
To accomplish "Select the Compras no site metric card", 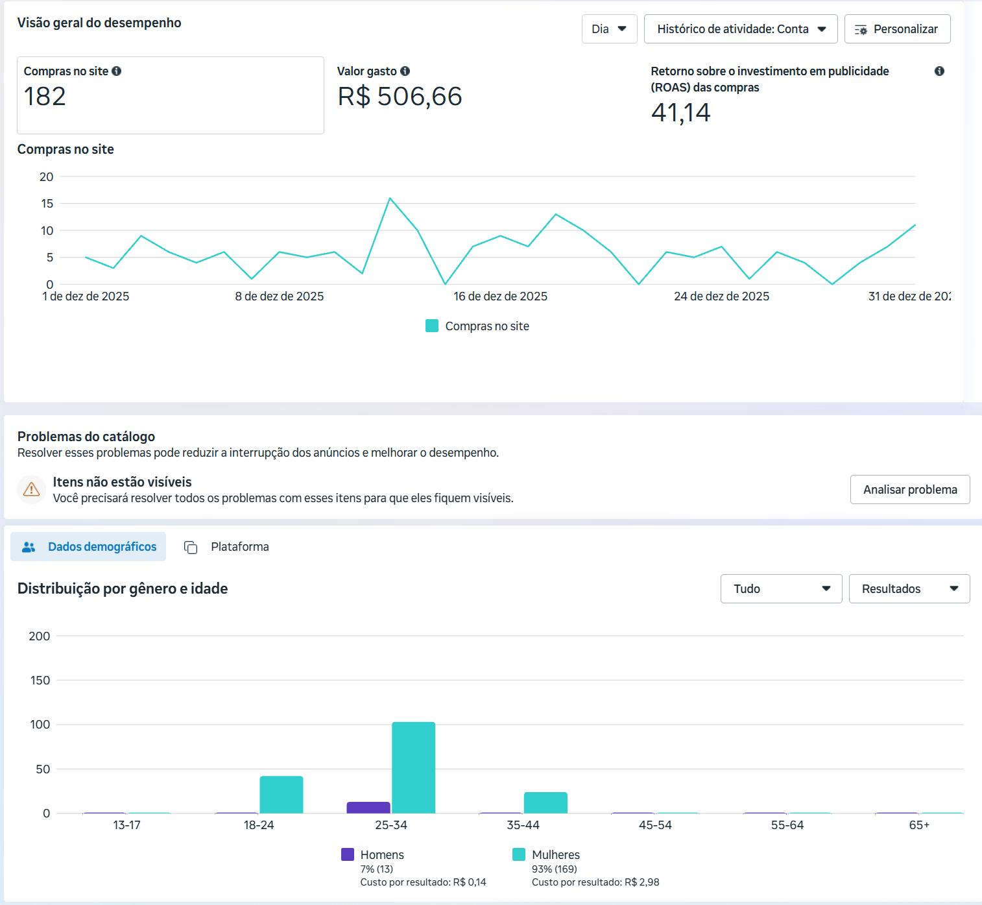I will pos(171,95).
